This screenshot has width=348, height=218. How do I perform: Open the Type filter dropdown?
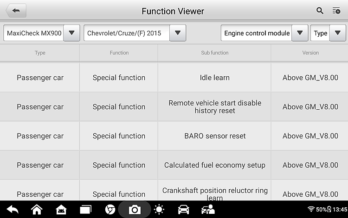coord(338,33)
